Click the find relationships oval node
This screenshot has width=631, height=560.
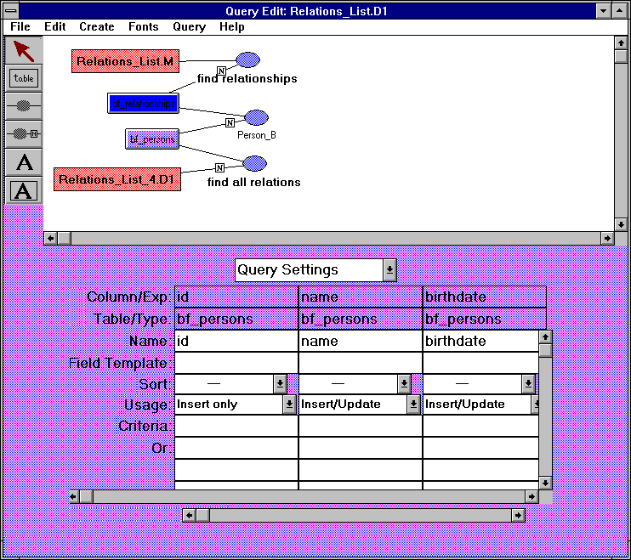coord(247,59)
